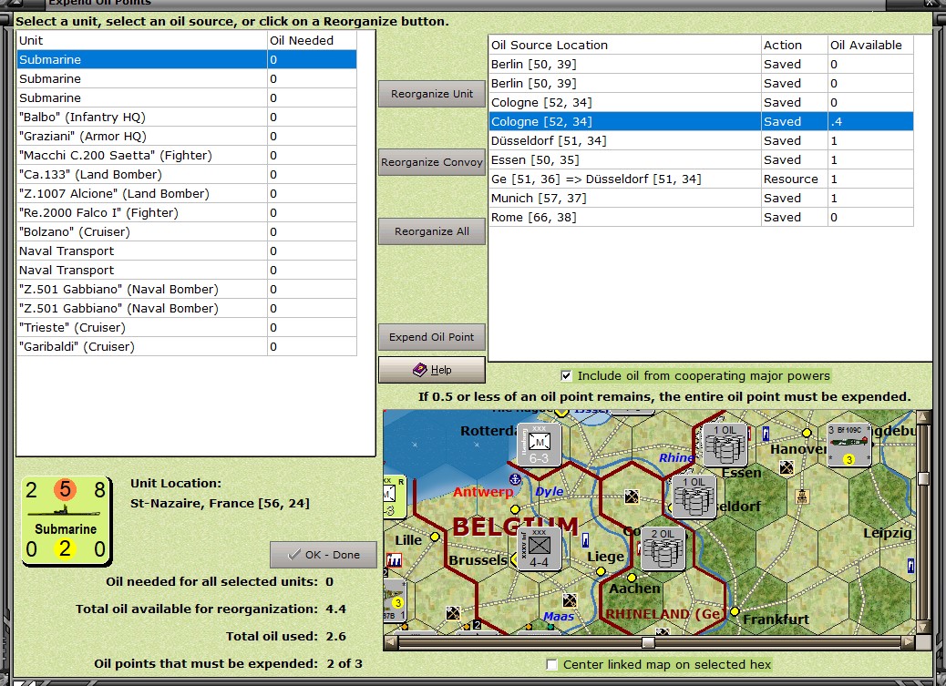Image resolution: width=946 pixels, height=686 pixels.
Task: Click the map's horizontal scrollbar thumb
Action: coord(648,642)
